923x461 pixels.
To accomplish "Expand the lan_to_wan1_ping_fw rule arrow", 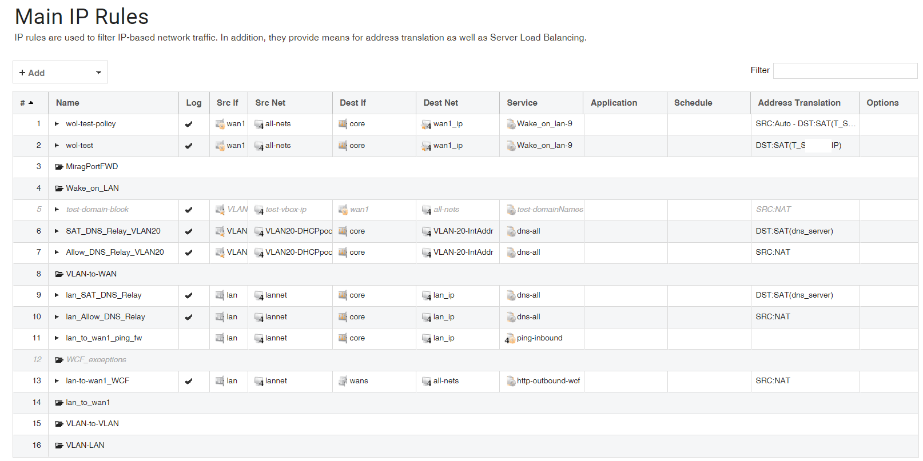I will [x=57, y=338].
